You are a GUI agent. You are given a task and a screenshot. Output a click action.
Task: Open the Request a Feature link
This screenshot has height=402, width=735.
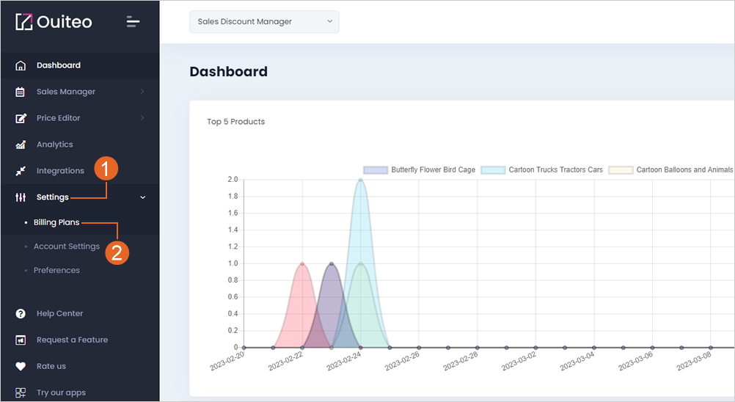click(x=72, y=340)
